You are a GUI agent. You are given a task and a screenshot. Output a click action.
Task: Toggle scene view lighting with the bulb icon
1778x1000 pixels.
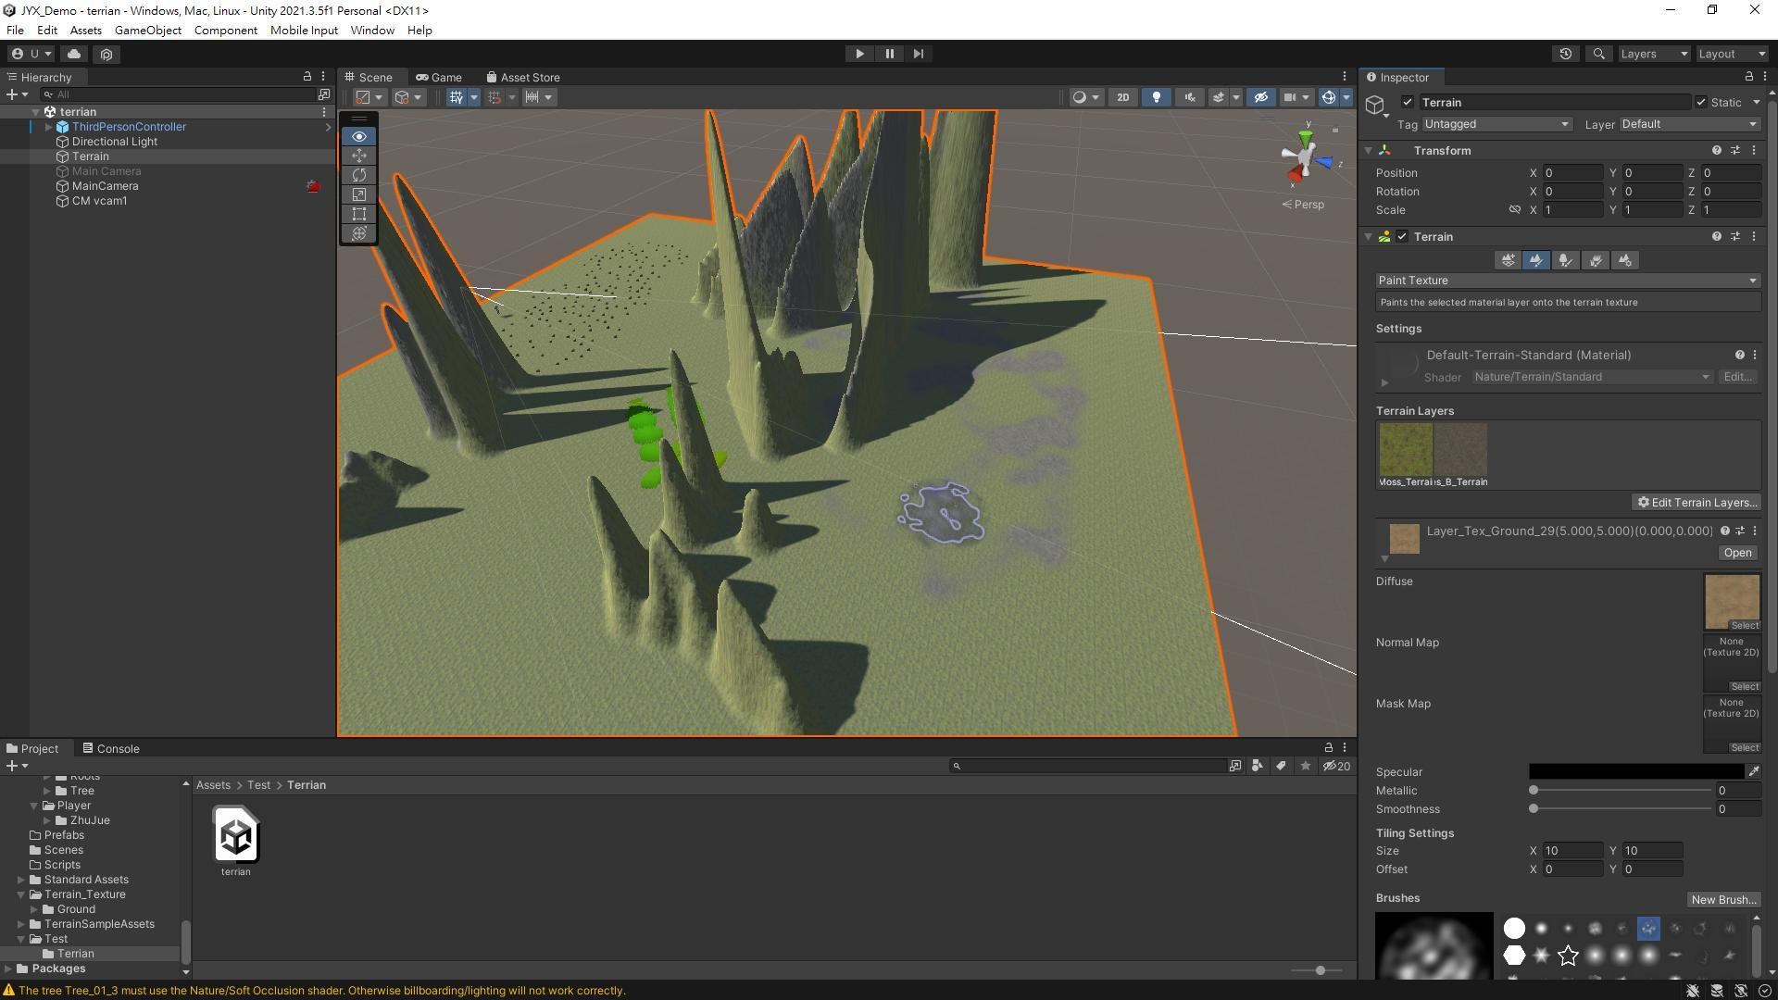point(1156,96)
